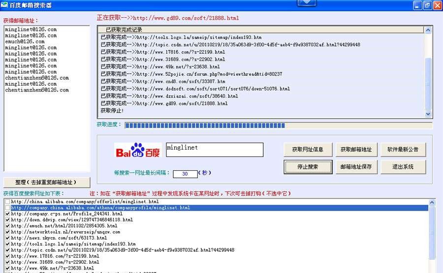Select 获取停止! log line
Screen dimensions: 443x273
(x=112, y=111)
